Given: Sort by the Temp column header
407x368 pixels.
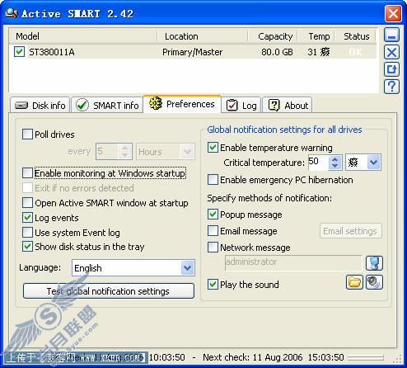Looking at the screenshot, I should click(316, 36).
